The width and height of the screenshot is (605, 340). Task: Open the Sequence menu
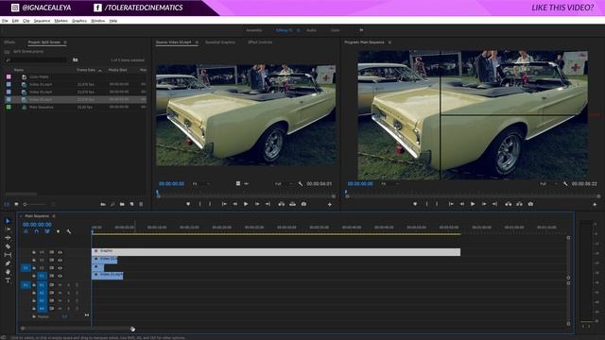coord(42,21)
